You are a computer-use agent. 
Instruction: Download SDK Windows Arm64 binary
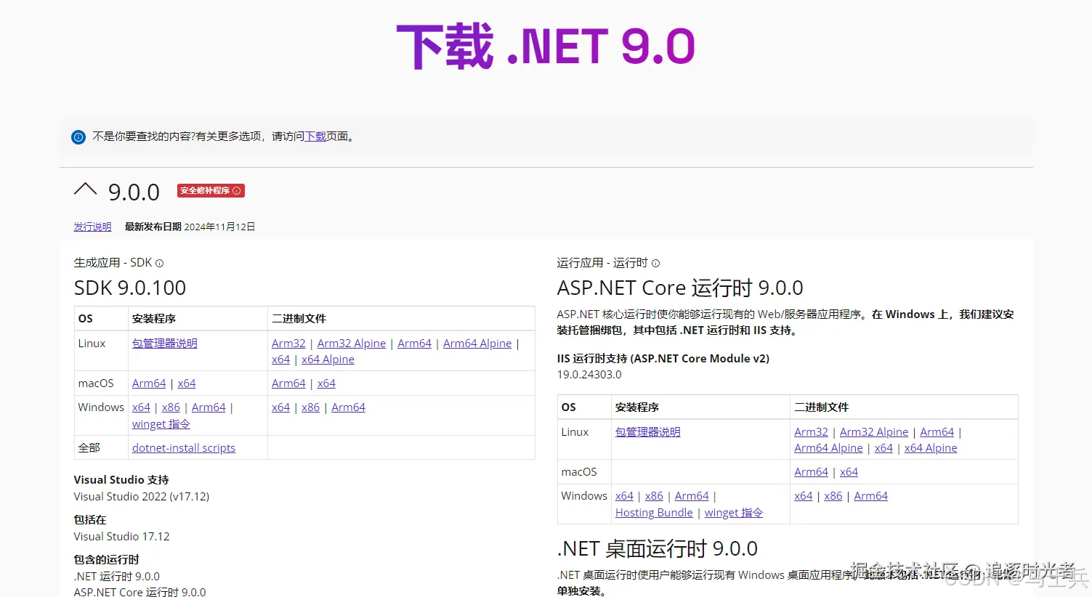348,407
